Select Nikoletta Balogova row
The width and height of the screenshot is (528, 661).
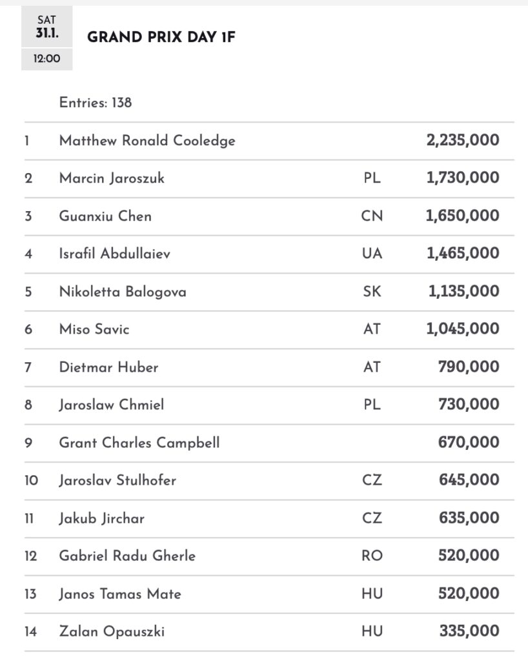click(x=123, y=292)
